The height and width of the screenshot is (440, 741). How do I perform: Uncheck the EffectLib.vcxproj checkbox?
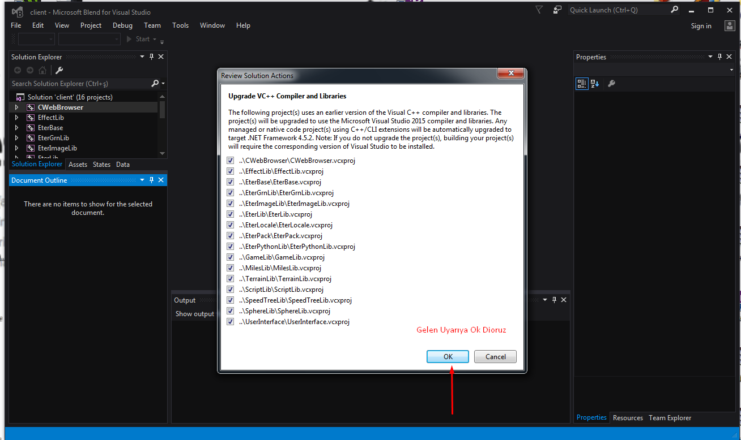pos(231,171)
